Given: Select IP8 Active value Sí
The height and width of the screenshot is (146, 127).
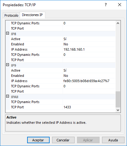Looking at the screenshot, I should [x=89, y=39].
